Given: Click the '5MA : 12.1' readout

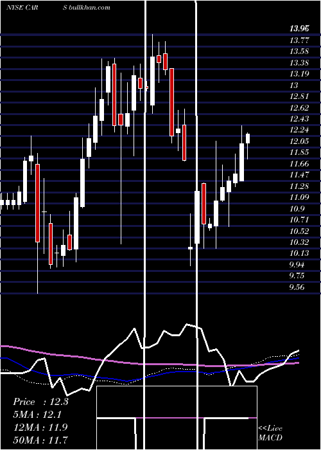Looking at the screenshot, I should pos(37,415).
